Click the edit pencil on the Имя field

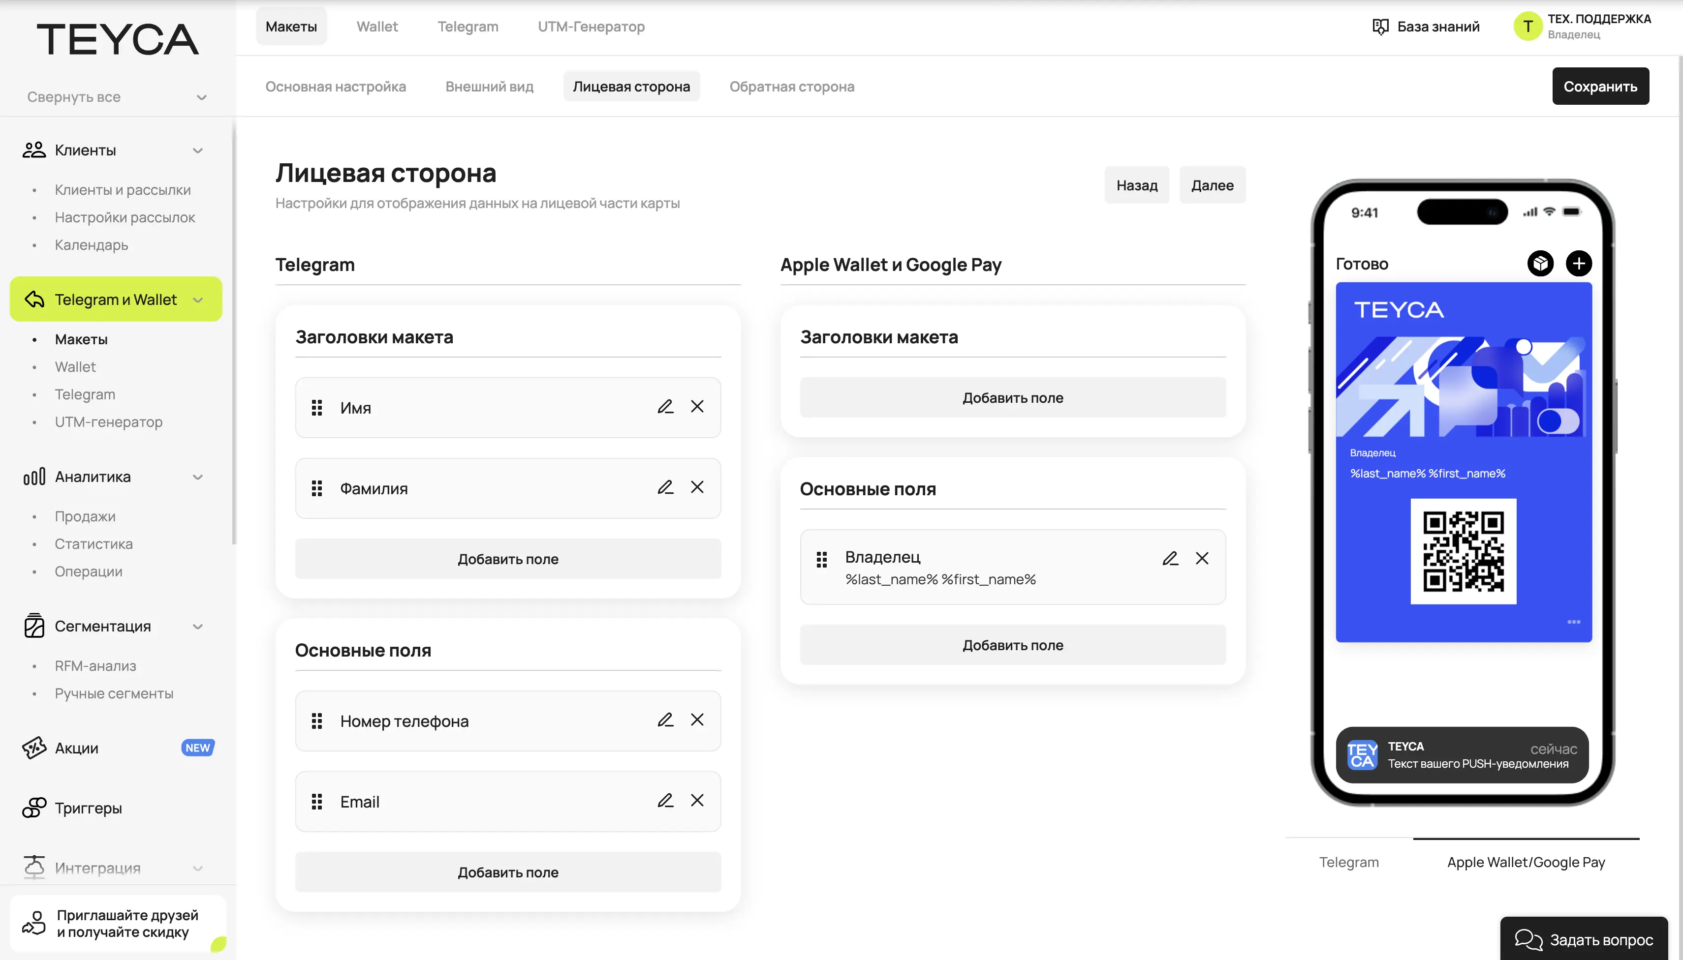pyautogui.click(x=666, y=407)
